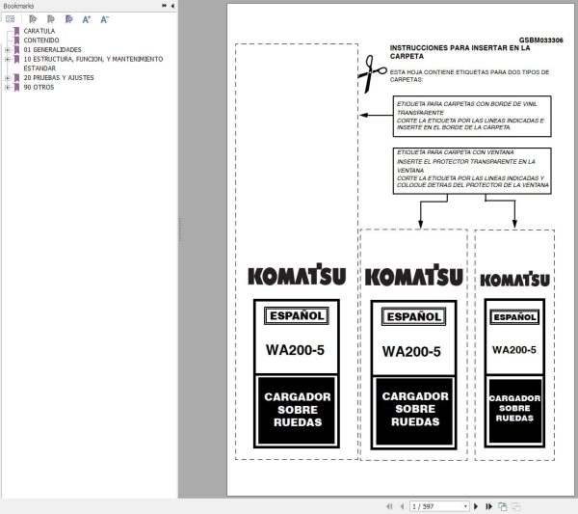Click the greyed next view icon in status bar
The width and height of the screenshot is (578, 514).
point(516,506)
